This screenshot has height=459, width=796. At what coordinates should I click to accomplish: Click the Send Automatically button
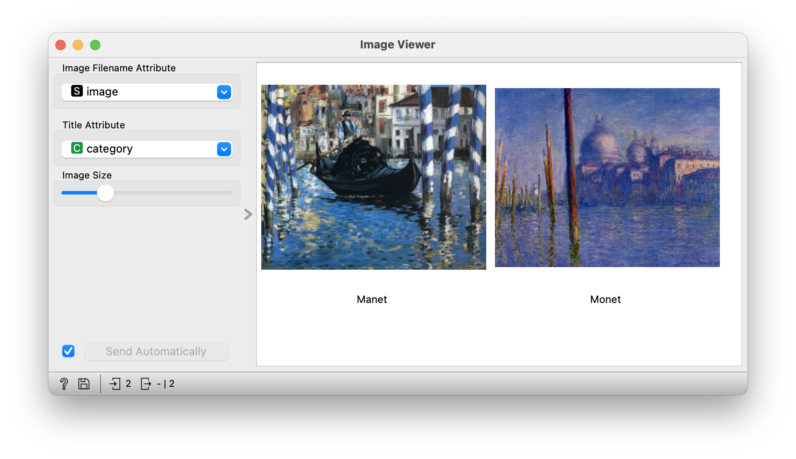(x=156, y=351)
